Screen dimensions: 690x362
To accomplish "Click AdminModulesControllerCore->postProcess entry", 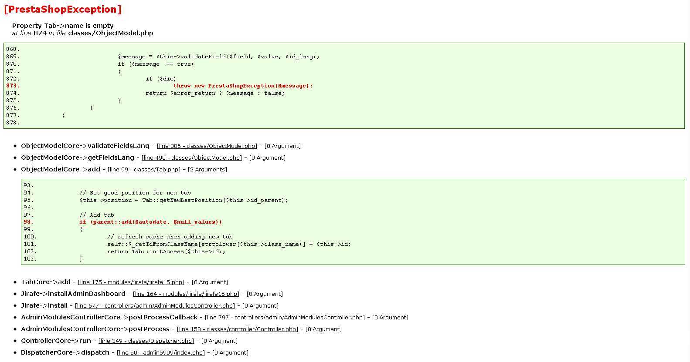I will [x=95, y=329].
